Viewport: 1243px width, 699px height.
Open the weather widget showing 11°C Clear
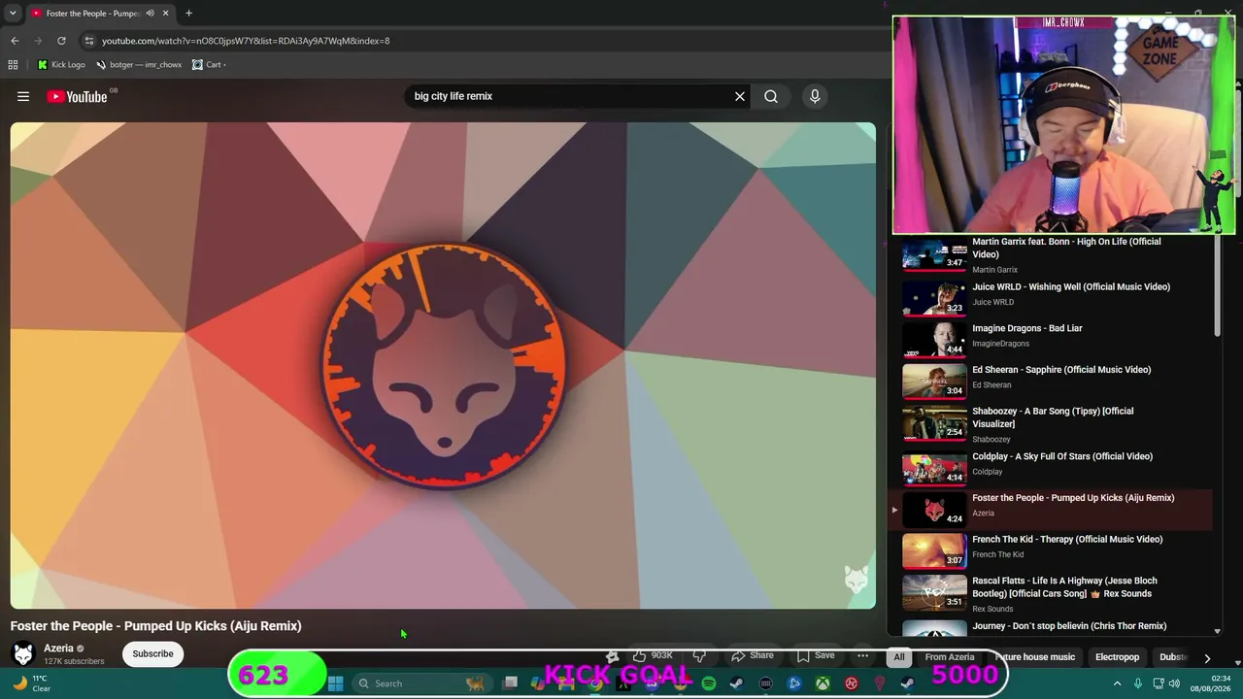(32, 683)
